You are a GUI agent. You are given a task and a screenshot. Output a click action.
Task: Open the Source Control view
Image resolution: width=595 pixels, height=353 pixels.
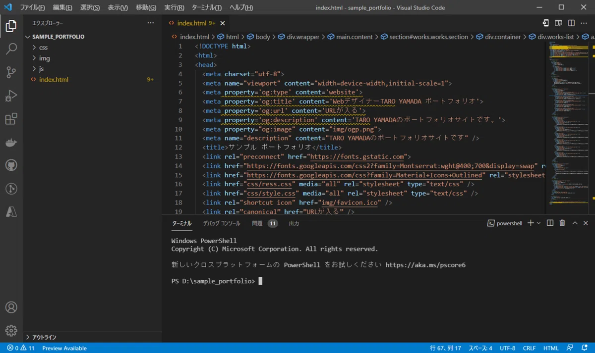pos(11,72)
